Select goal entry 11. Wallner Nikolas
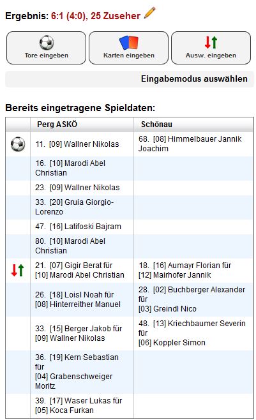 [x=77, y=144]
